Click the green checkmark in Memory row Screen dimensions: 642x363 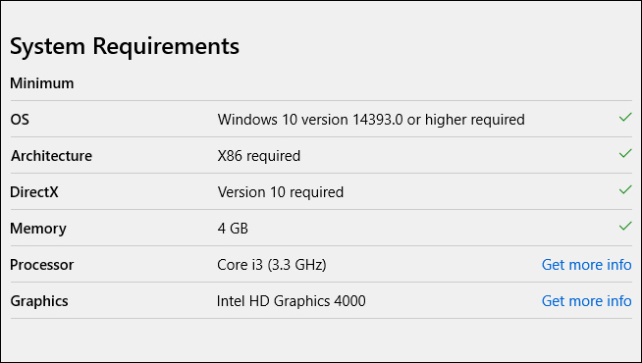(625, 227)
